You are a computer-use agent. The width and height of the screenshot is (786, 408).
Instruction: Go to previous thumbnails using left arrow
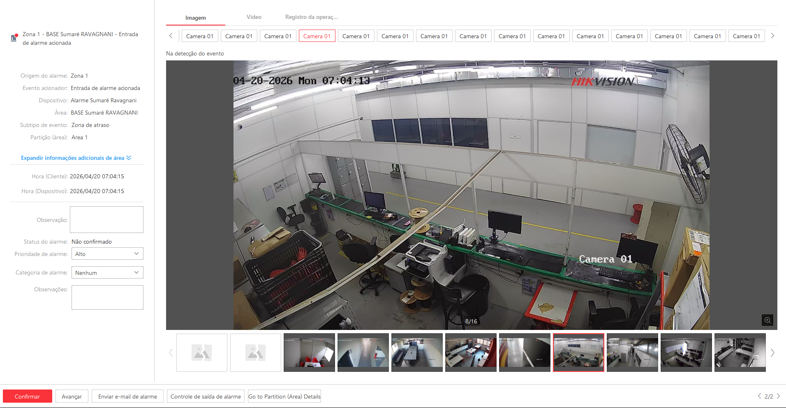click(x=171, y=353)
